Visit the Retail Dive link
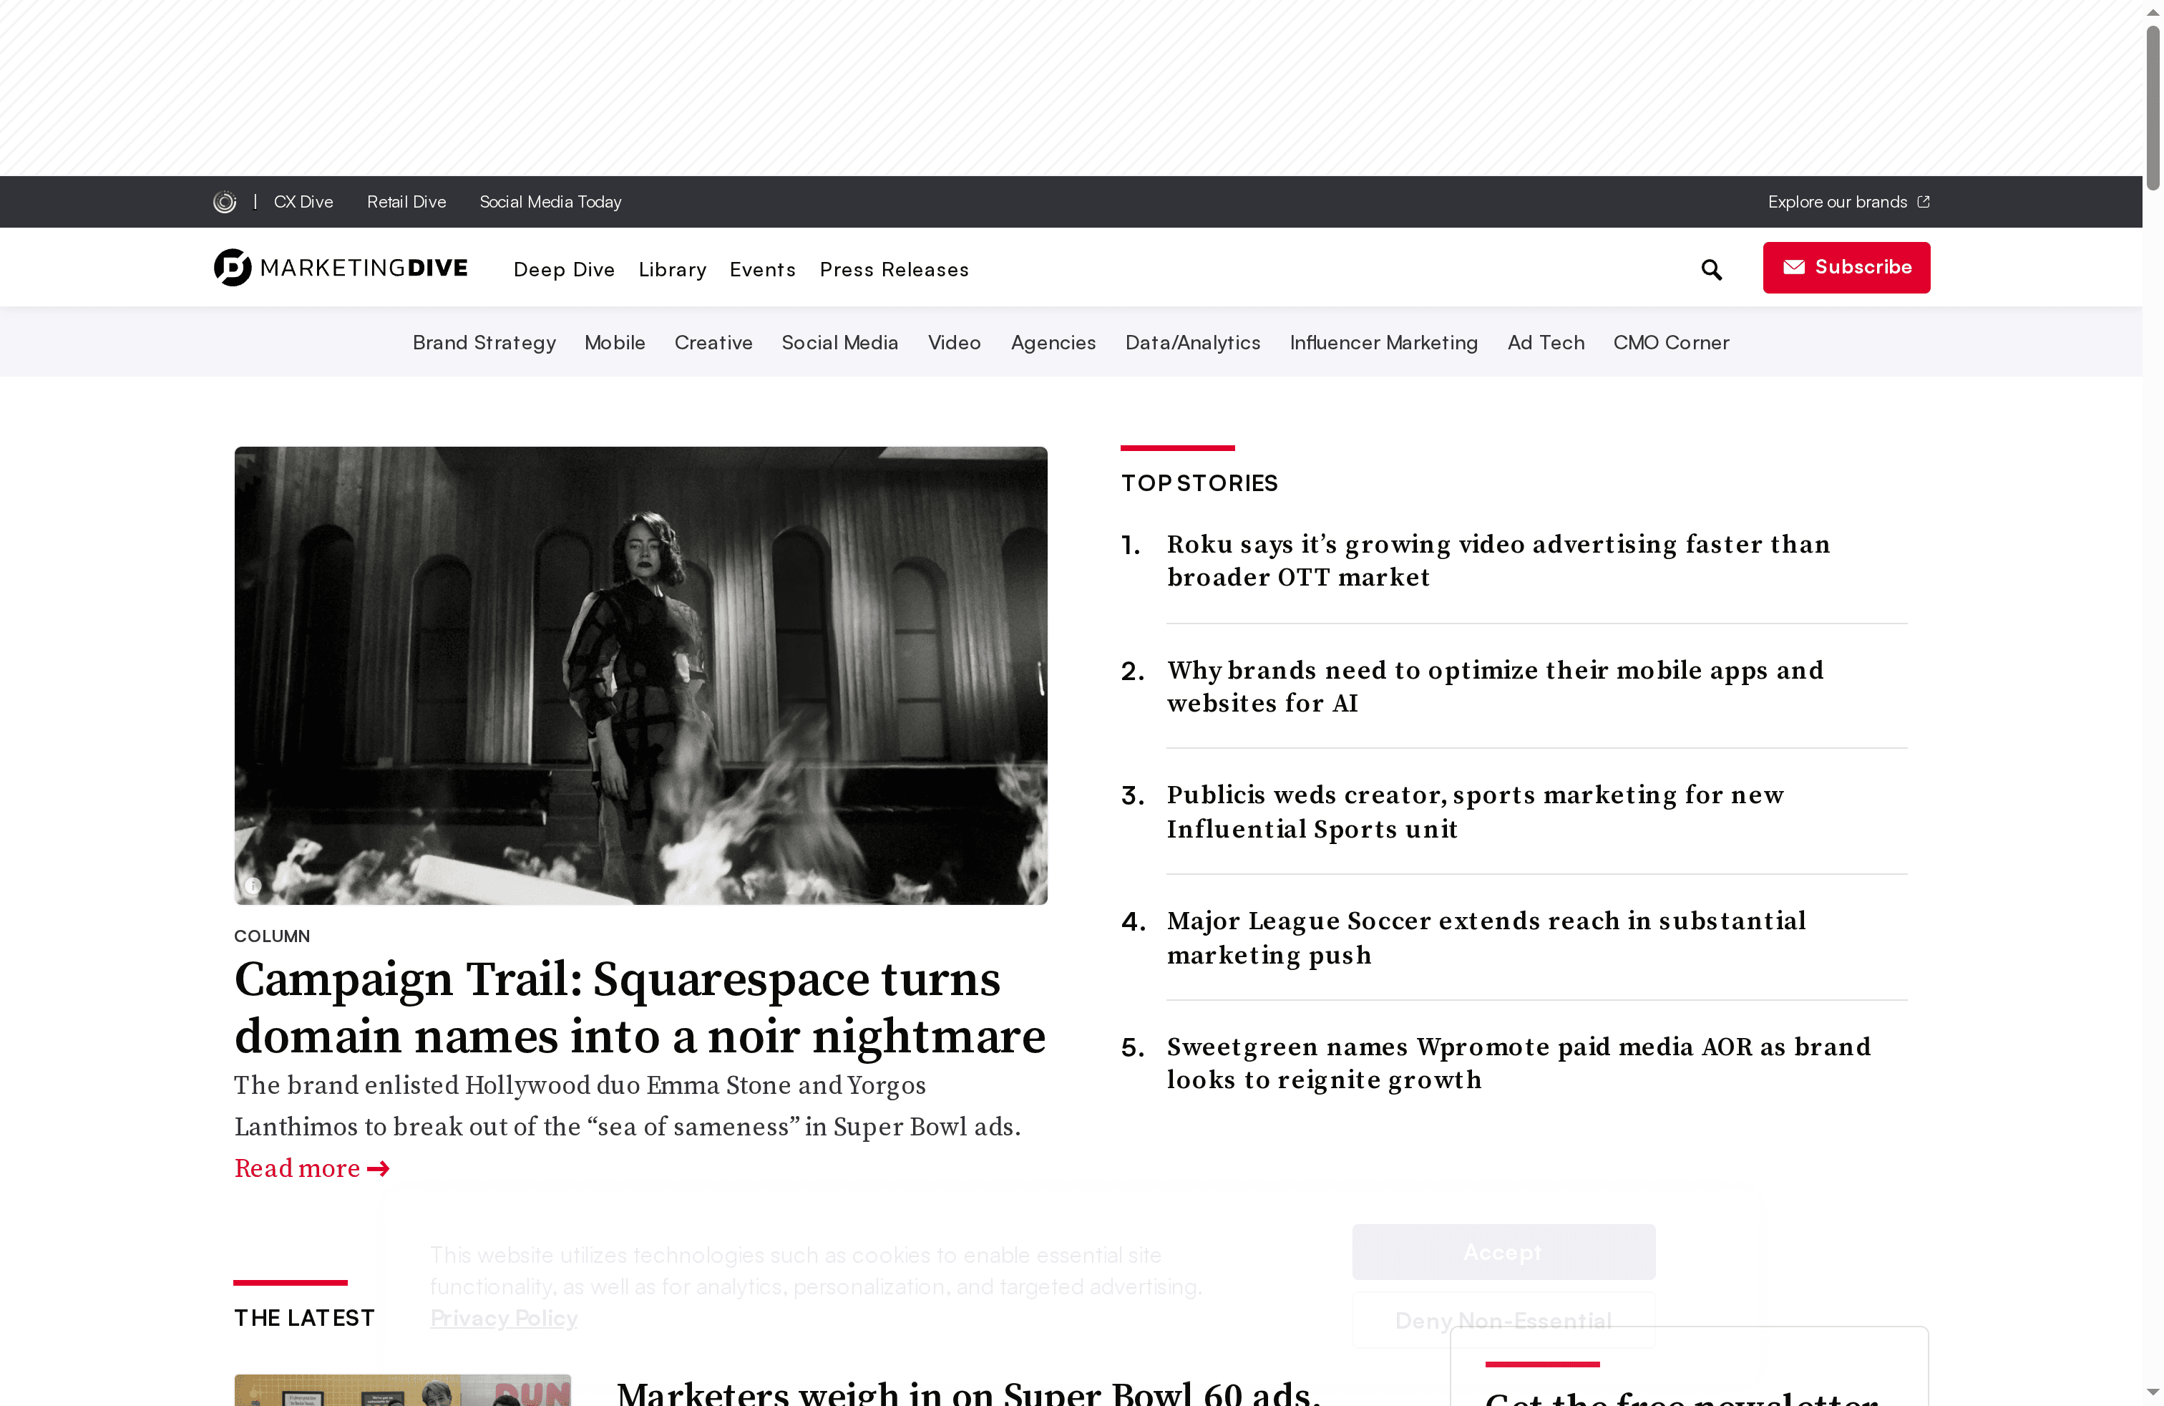 pos(406,202)
